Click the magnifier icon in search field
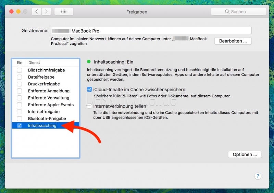This screenshot has width=274, height=193. [x=227, y=12]
